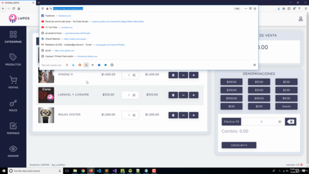Add the $100.00 denomination
309x174 pixels.
coord(259,98)
